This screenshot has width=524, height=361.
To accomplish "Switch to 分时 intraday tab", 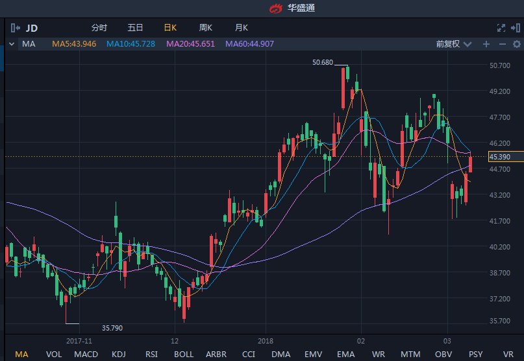I will click(x=99, y=28).
